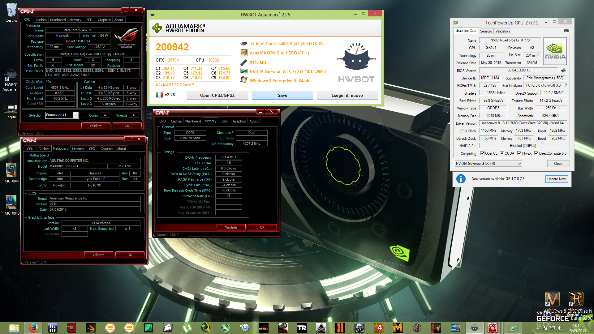Click the IMG_0040 desktop thumbnail

pos(11,205)
